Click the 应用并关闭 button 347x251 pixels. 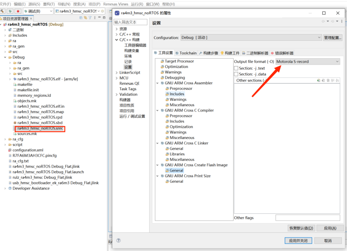pyautogui.click(x=298, y=241)
